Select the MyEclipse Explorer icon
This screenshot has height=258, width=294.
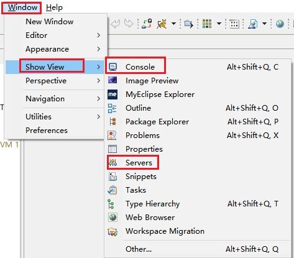click(x=113, y=94)
